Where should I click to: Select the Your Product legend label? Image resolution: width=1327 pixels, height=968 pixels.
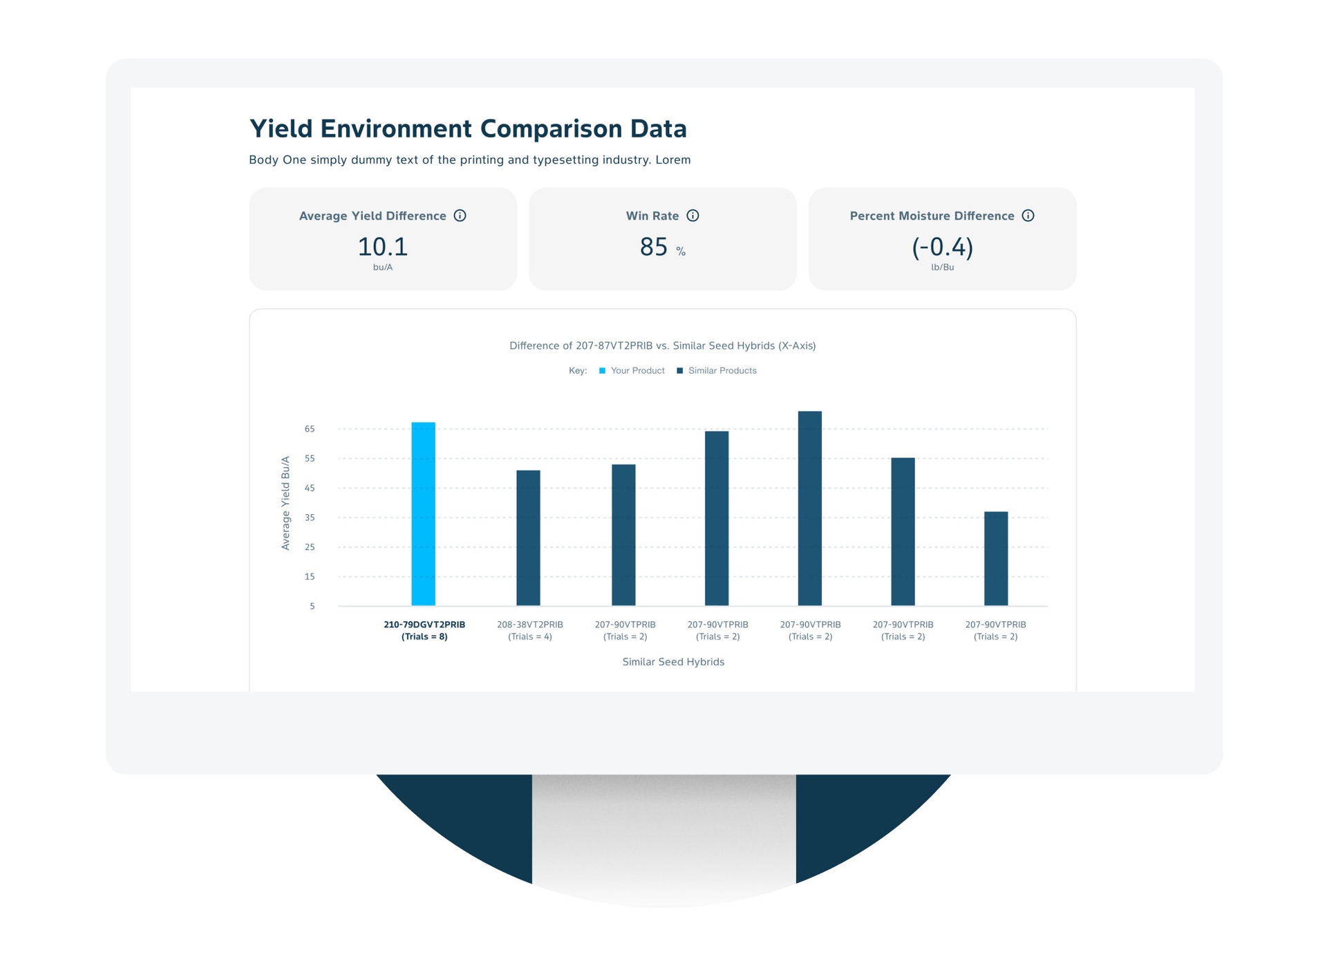638,371
